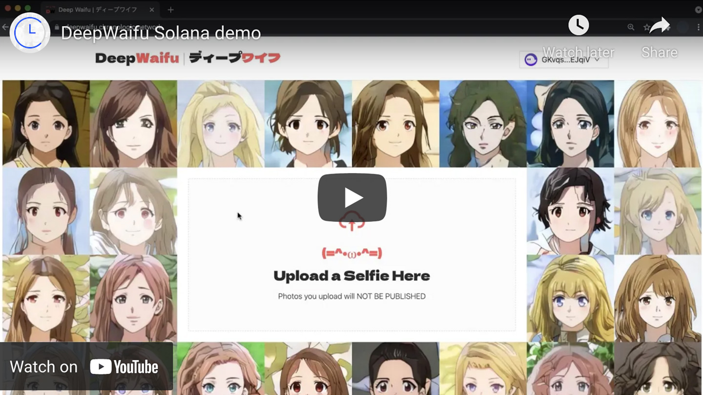Click the cloud upload icon
The image size is (703, 395).
coord(352,222)
